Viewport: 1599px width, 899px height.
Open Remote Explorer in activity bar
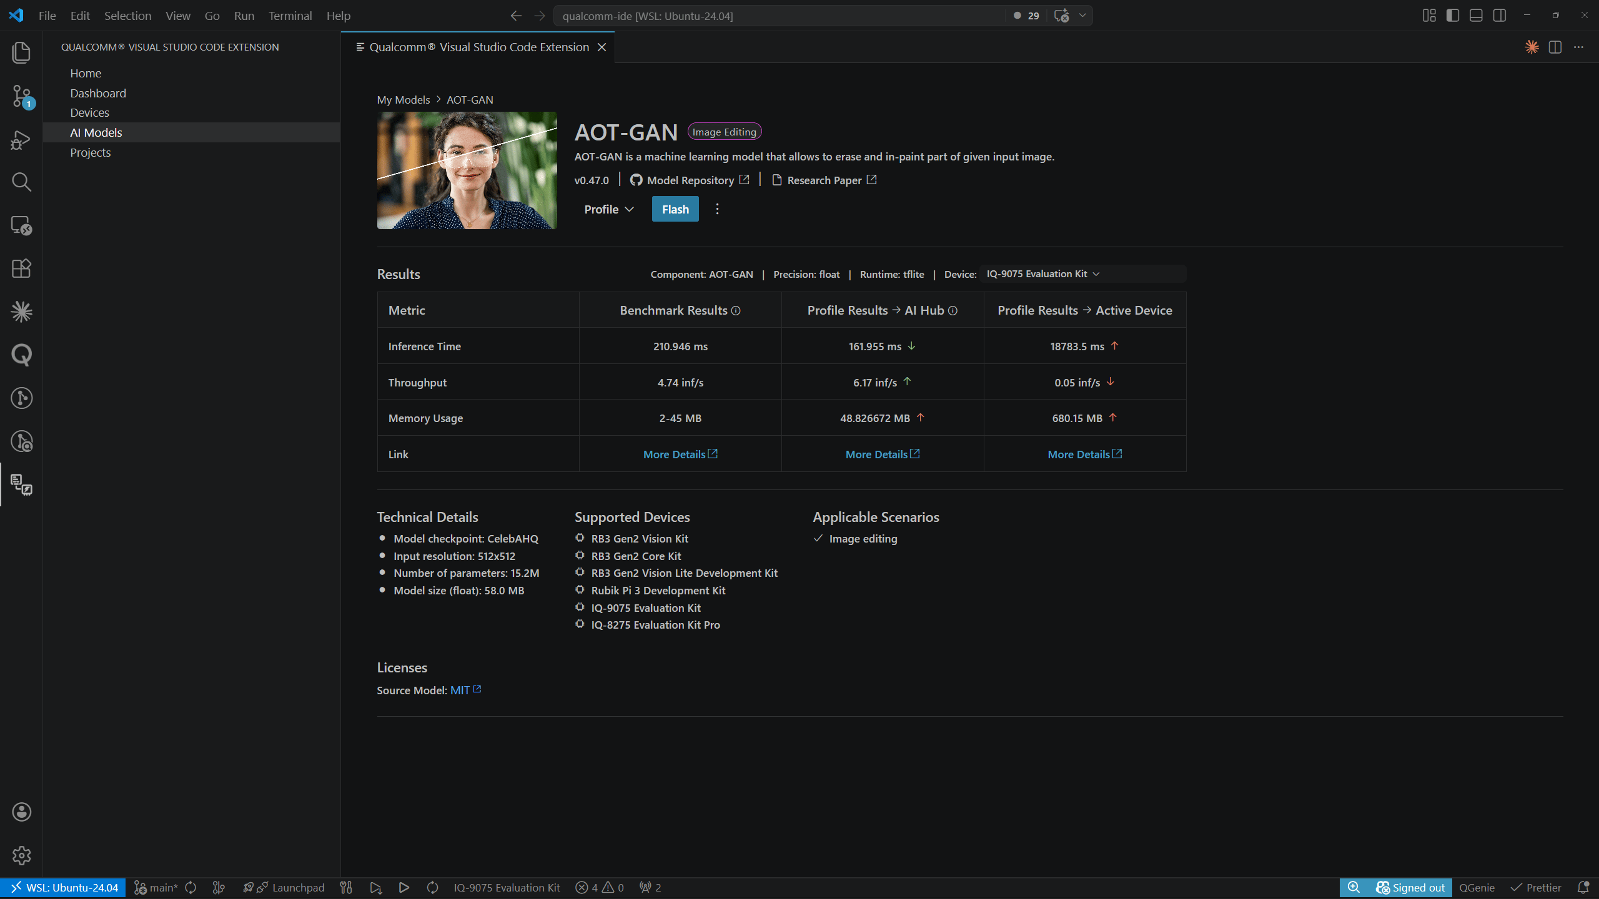(x=21, y=225)
